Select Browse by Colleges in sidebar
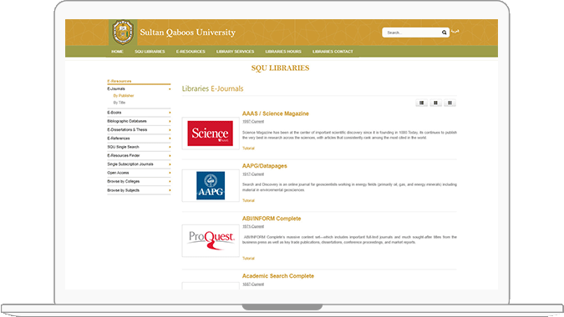Image resolution: width=564 pixels, height=317 pixels. point(123,182)
